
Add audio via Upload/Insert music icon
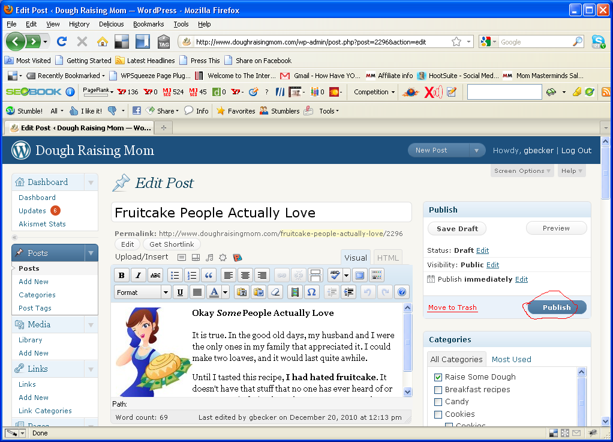click(209, 257)
